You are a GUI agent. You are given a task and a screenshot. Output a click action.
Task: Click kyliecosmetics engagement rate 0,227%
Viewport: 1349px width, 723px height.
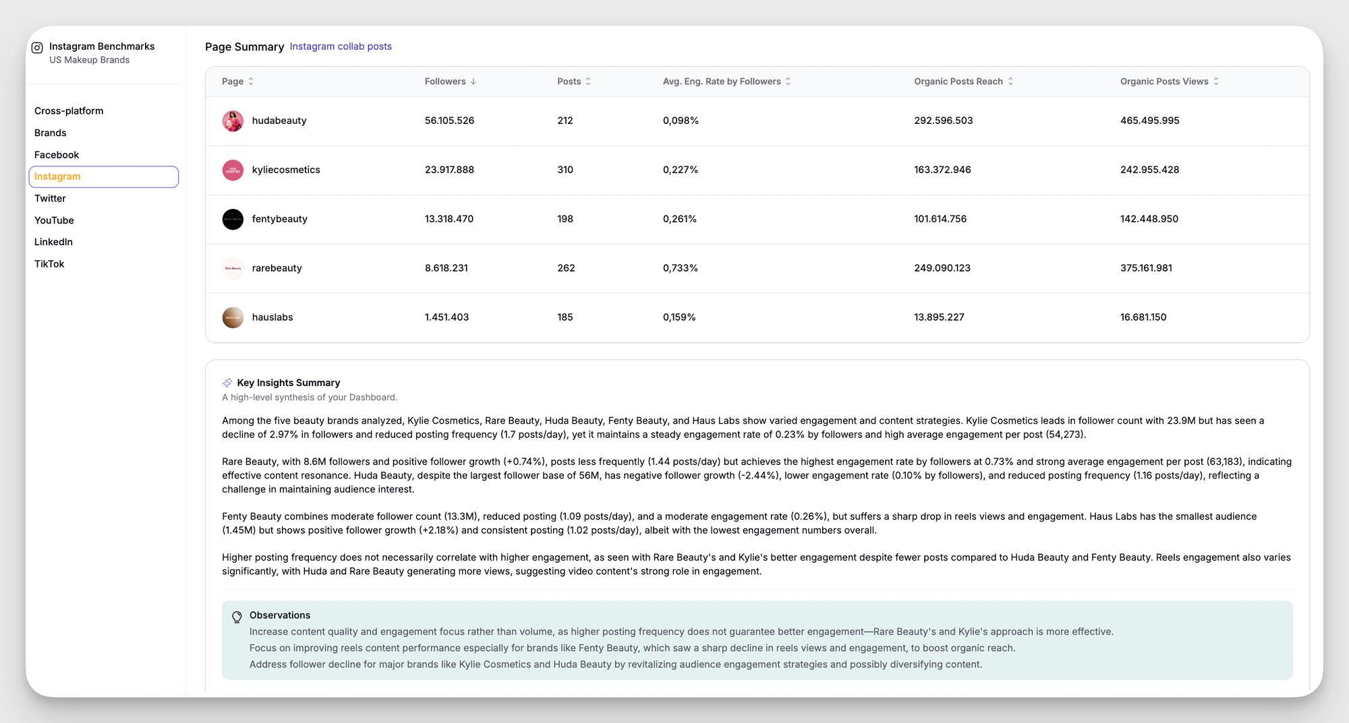680,170
